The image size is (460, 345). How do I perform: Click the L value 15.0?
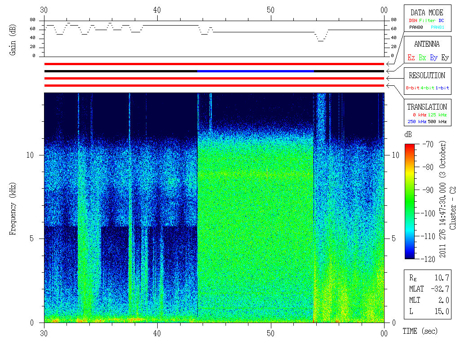click(x=442, y=312)
